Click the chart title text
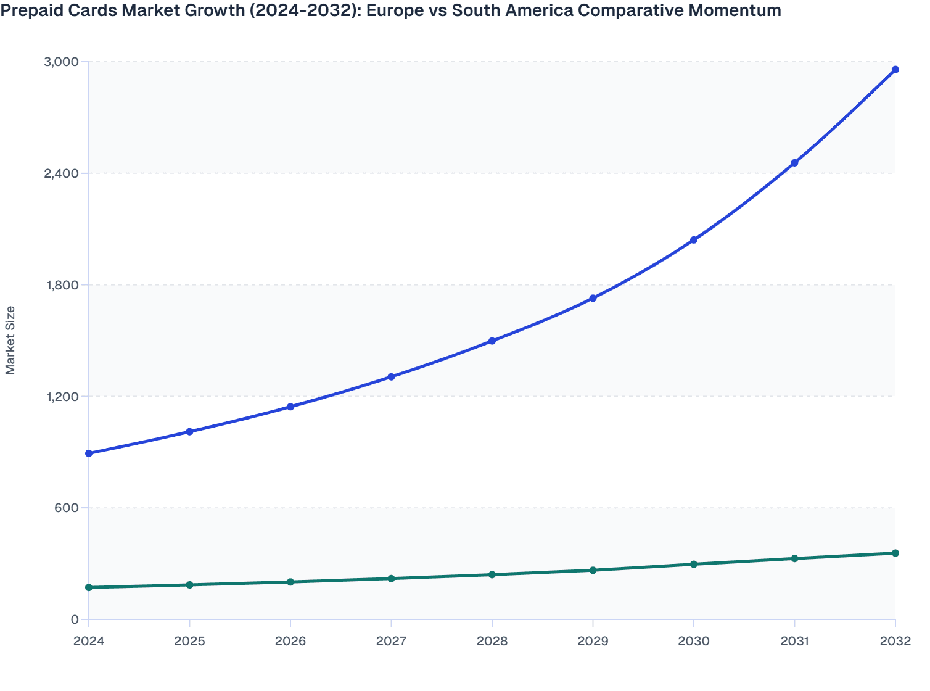The image size is (930, 691). coord(390,10)
